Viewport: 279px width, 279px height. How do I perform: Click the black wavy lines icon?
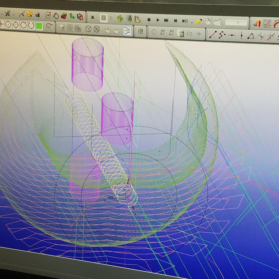click(x=129, y=19)
